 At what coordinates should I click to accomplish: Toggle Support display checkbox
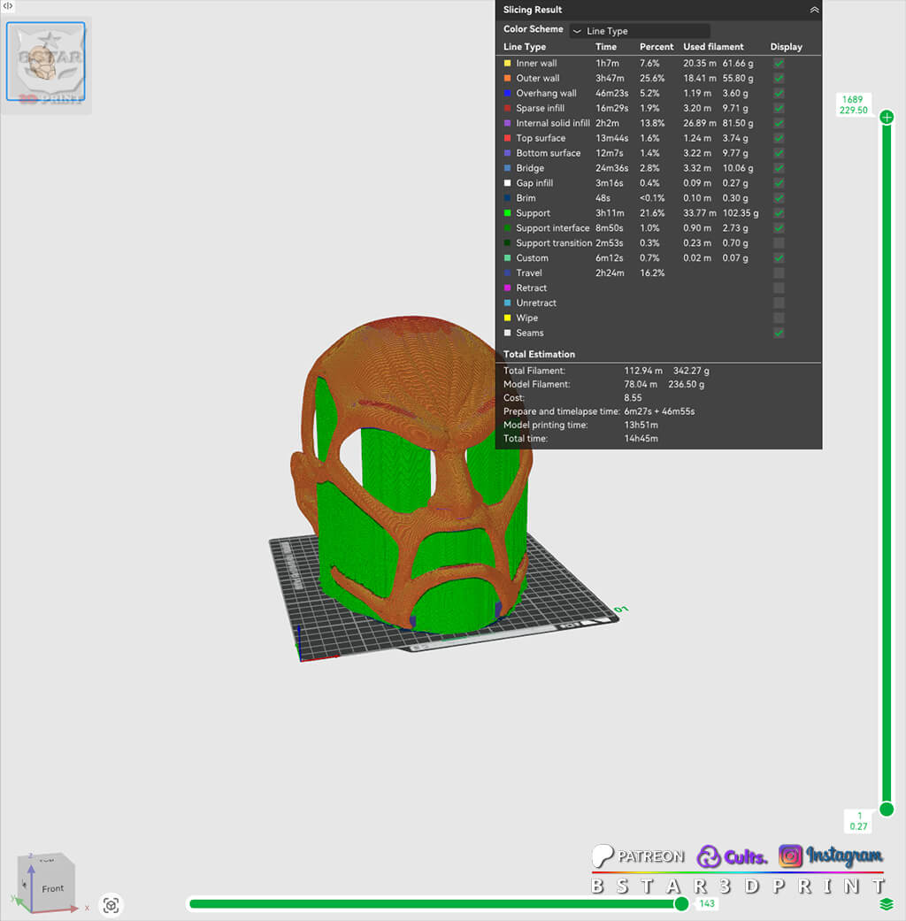coord(779,213)
